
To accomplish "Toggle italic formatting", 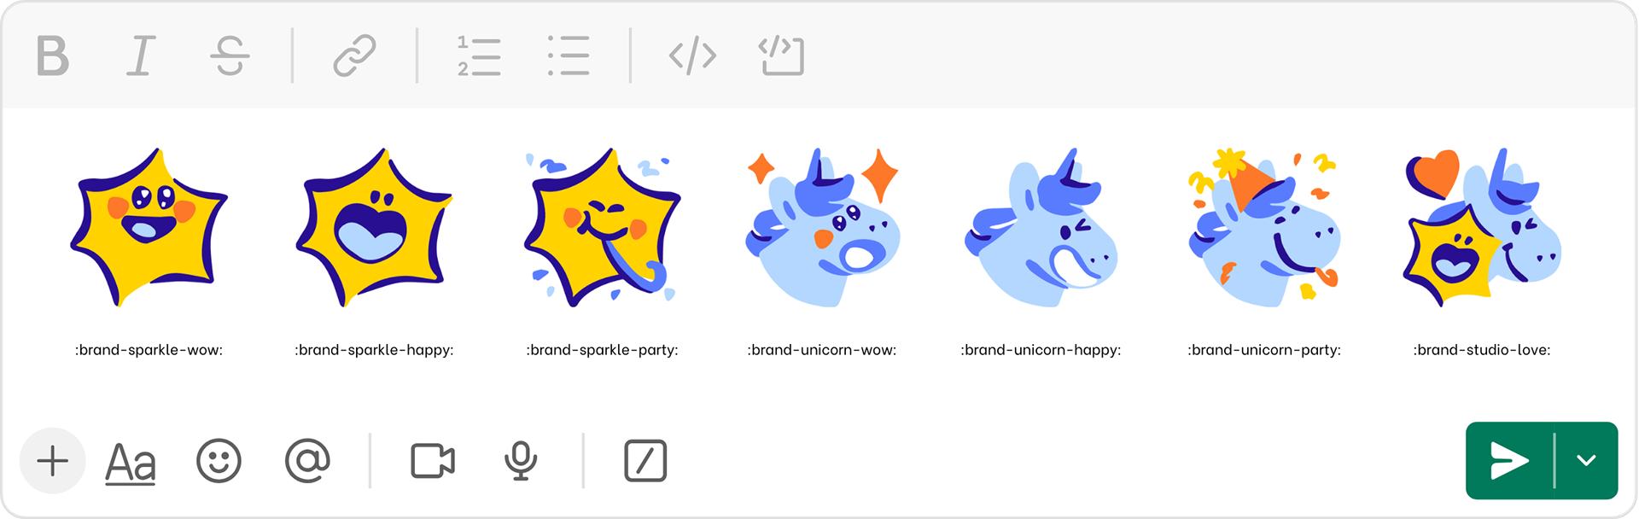I will pos(141,56).
